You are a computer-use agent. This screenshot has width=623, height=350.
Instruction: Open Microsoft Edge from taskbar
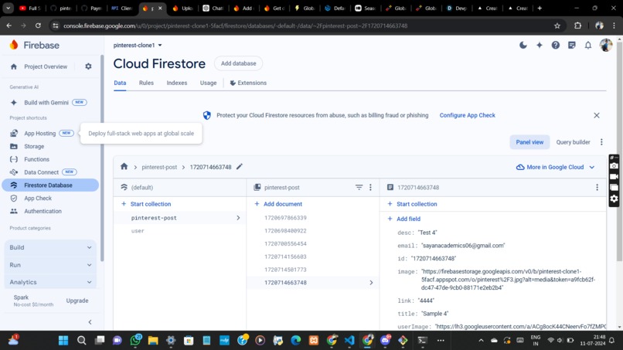295,341
